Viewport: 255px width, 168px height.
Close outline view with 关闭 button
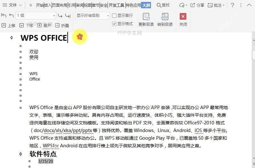point(183,20)
